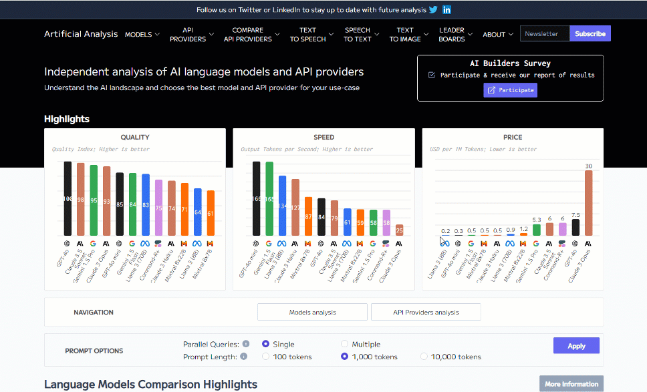Click the Highlights heading

[67, 119]
